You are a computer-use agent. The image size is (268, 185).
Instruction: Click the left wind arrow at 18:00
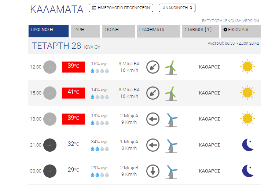point(153,119)
